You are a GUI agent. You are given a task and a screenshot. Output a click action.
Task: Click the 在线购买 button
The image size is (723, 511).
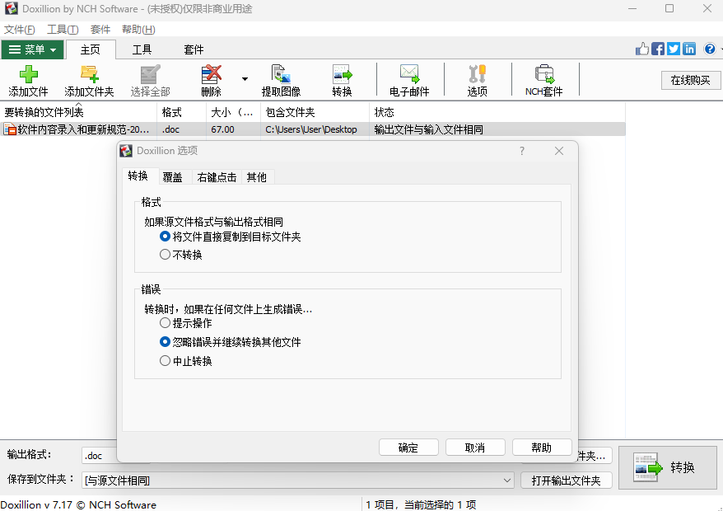(691, 80)
